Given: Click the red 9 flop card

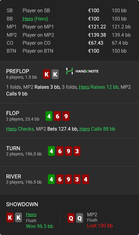Looking at the screenshot, I should click(66, 116).
